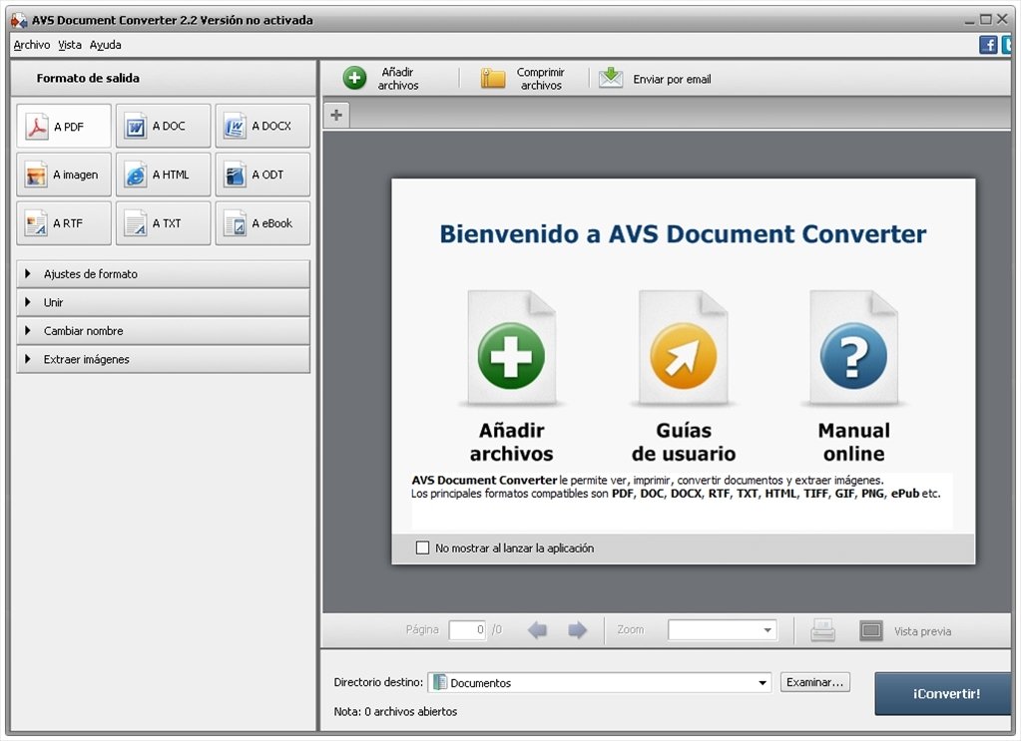Click the Comprimir archivos toolbar button
The width and height of the screenshot is (1021, 741).
click(x=523, y=79)
